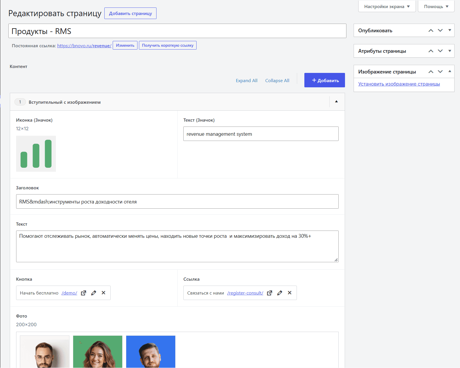460x368 pixels.
Task: Click the 'Добавить страницу' button
Action: (x=130, y=13)
